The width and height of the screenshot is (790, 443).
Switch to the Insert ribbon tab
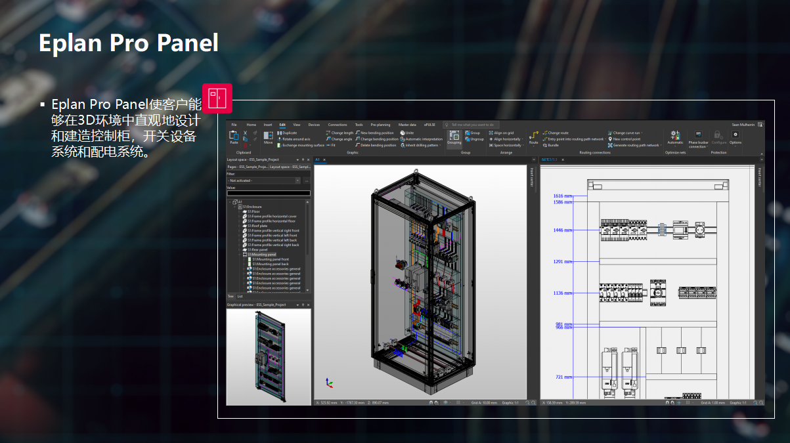click(x=268, y=125)
